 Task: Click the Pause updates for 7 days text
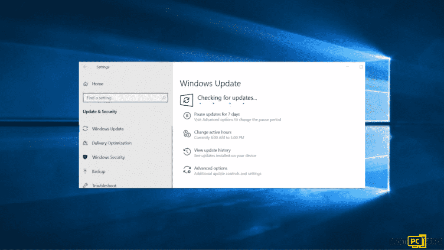click(x=217, y=114)
